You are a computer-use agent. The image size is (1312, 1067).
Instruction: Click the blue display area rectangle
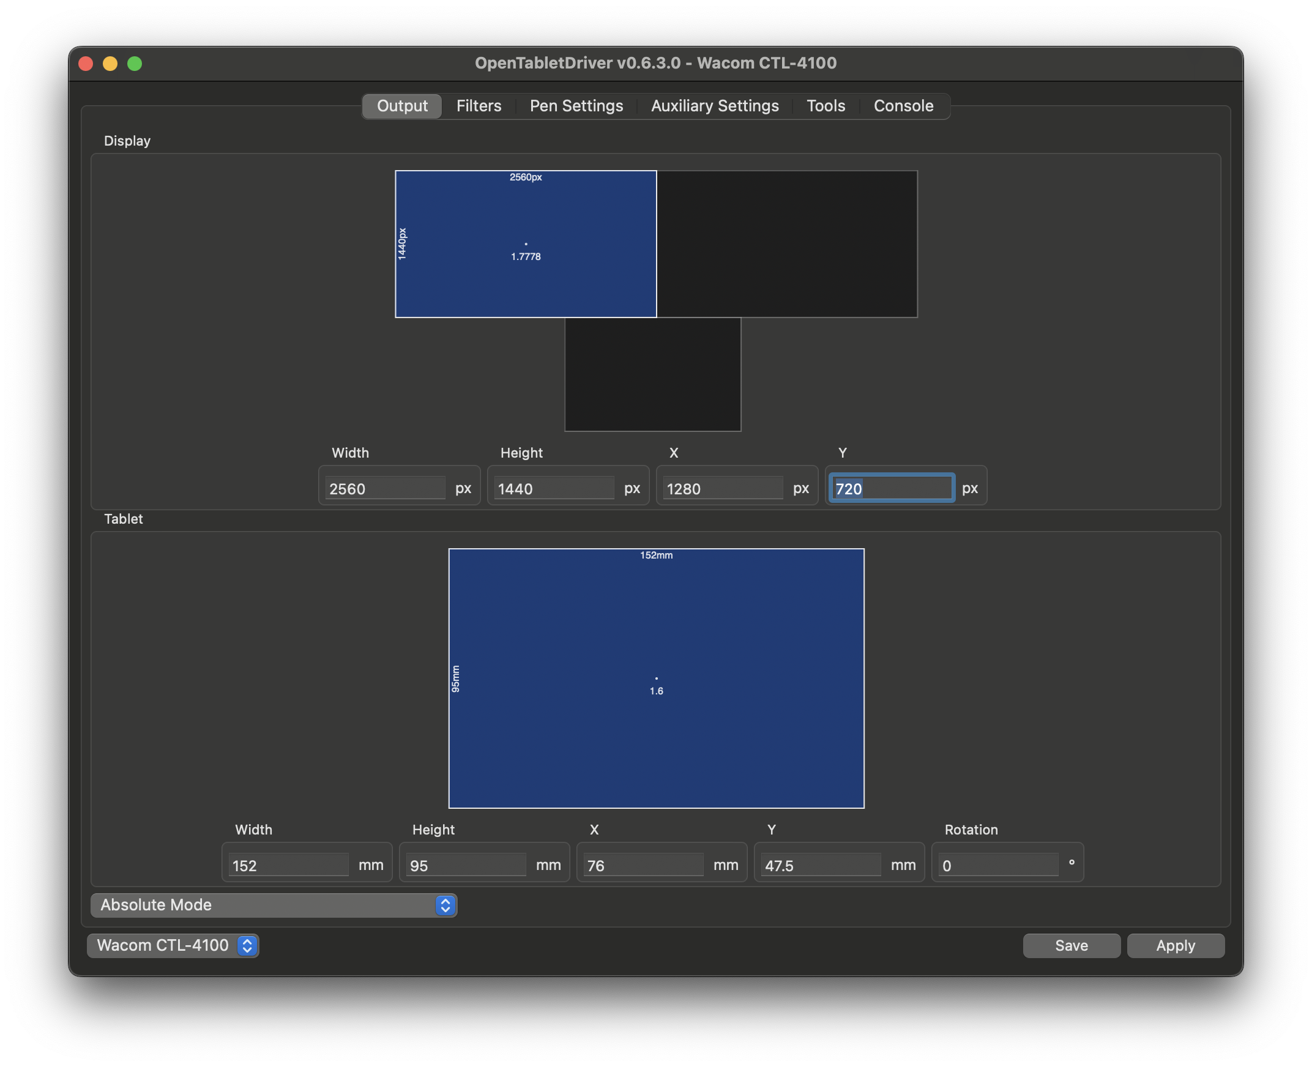(526, 244)
